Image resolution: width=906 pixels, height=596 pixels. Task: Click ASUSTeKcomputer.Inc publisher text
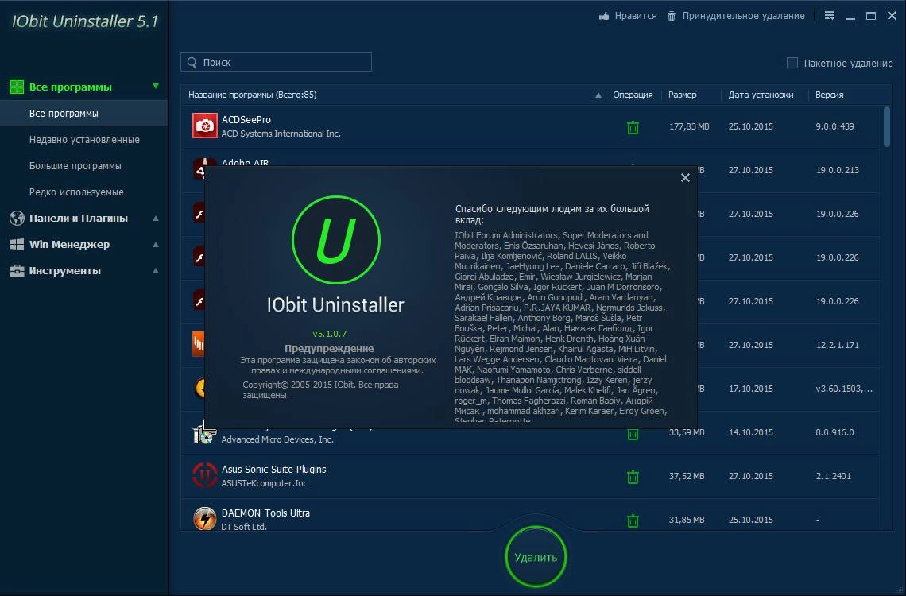(264, 483)
